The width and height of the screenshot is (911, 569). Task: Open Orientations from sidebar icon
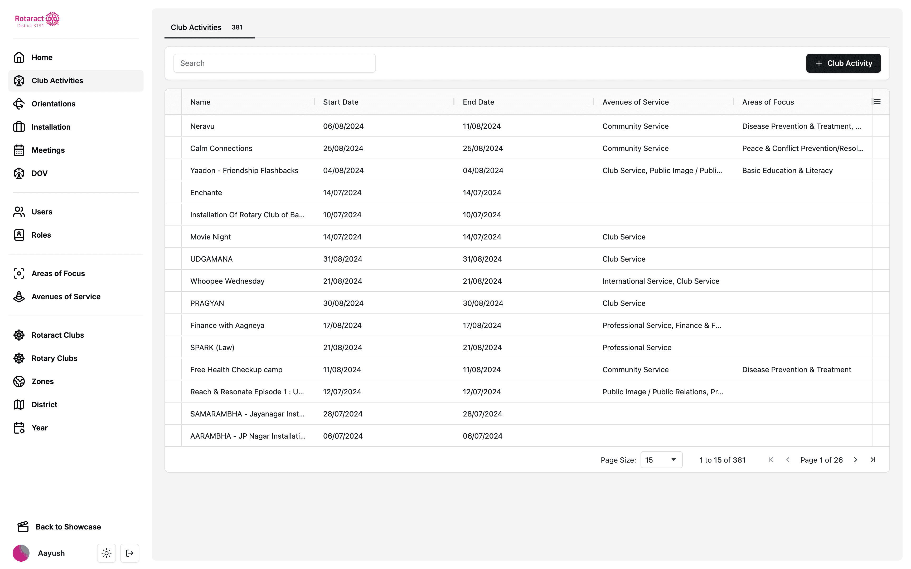pyautogui.click(x=19, y=104)
